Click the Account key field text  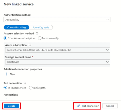click(x=12, y=20)
